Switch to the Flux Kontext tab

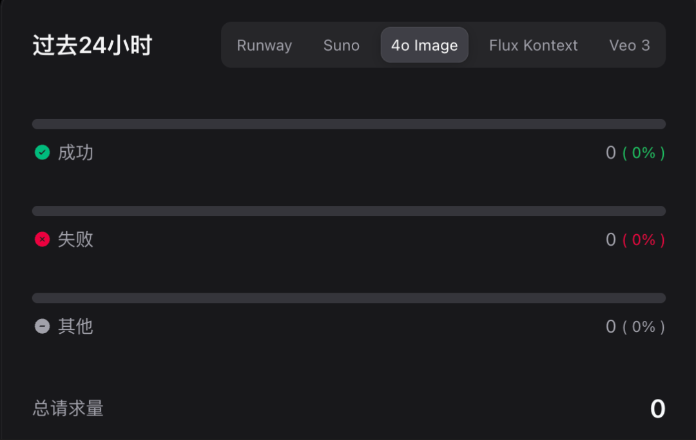tap(533, 45)
